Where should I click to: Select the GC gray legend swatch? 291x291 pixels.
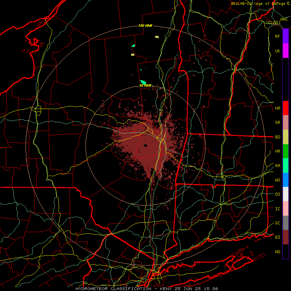point(286,223)
